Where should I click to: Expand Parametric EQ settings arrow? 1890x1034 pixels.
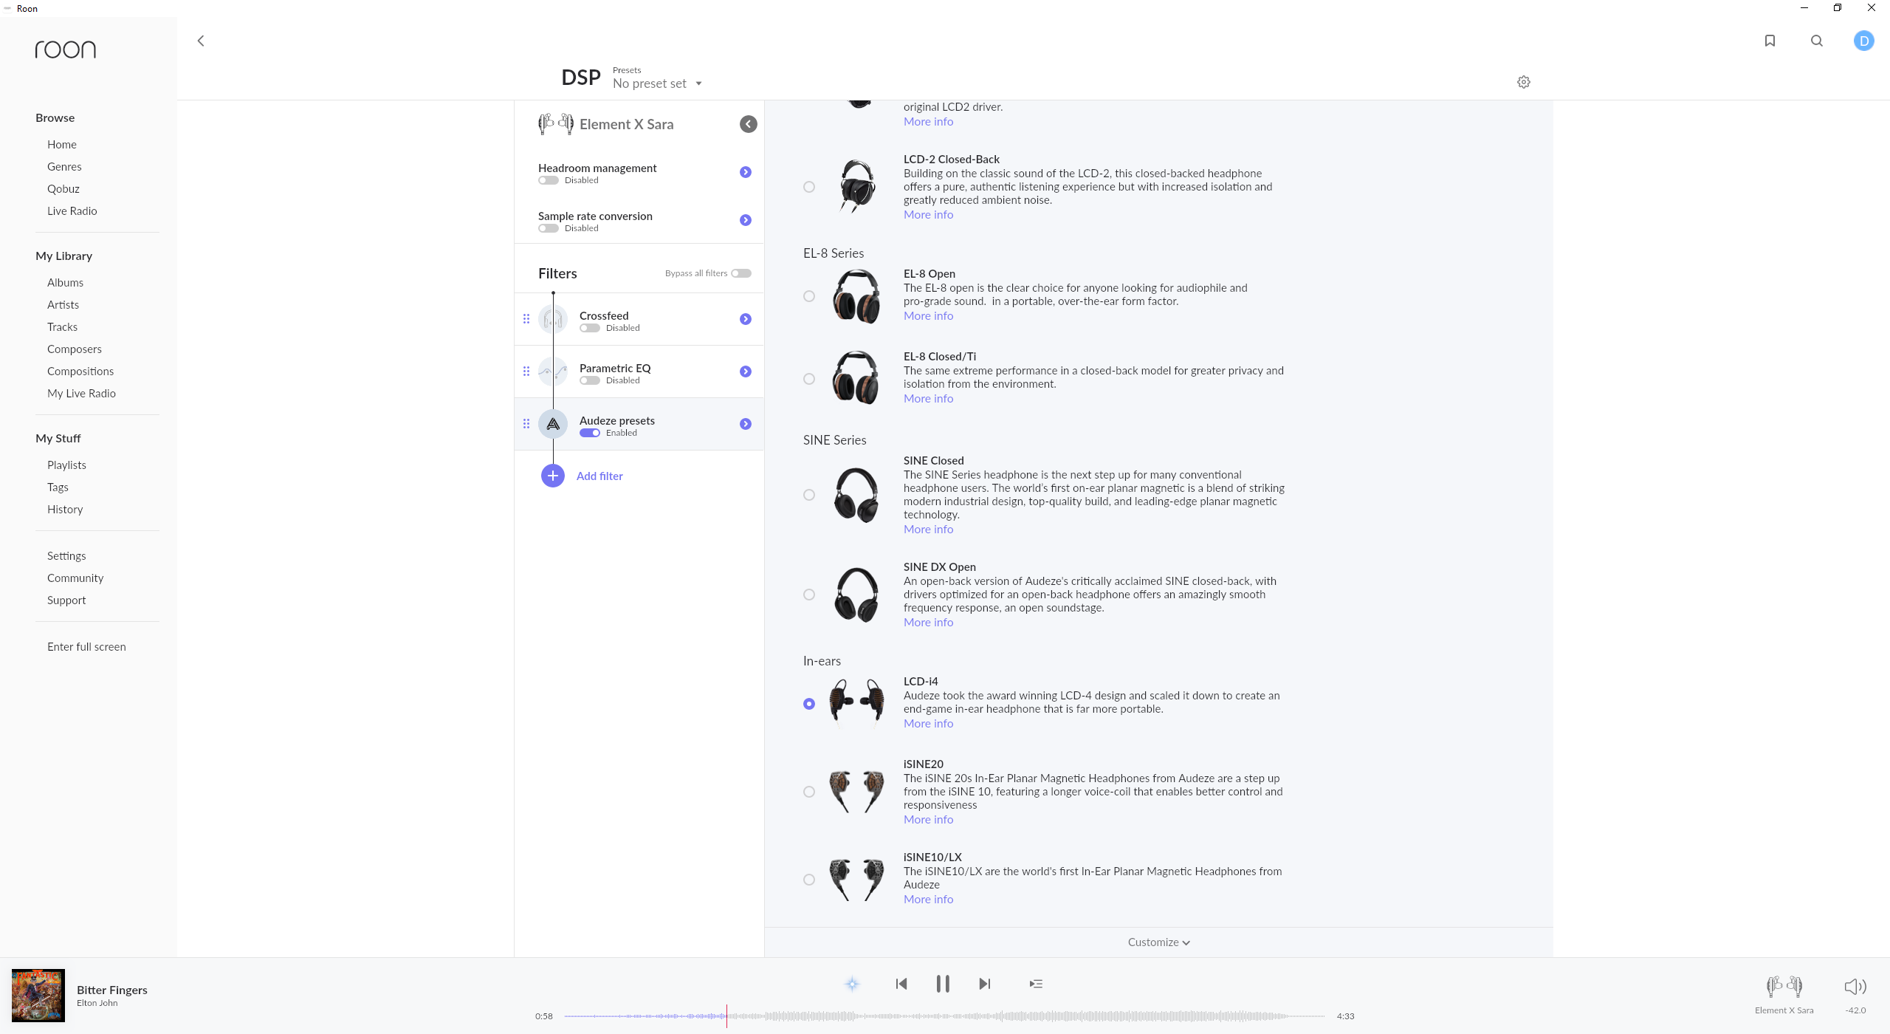[x=746, y=372]
